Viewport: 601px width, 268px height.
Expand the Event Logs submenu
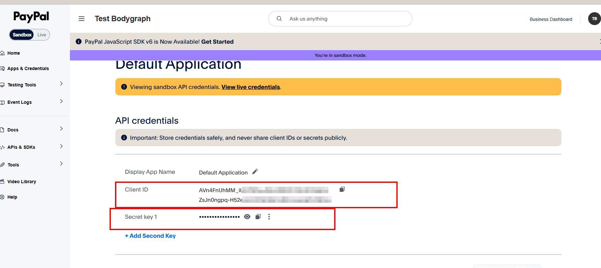click(x=61, y=102)
